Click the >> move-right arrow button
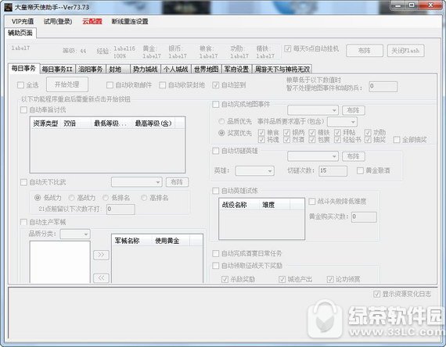The image size is (446, 347). (x=101, y=255)
